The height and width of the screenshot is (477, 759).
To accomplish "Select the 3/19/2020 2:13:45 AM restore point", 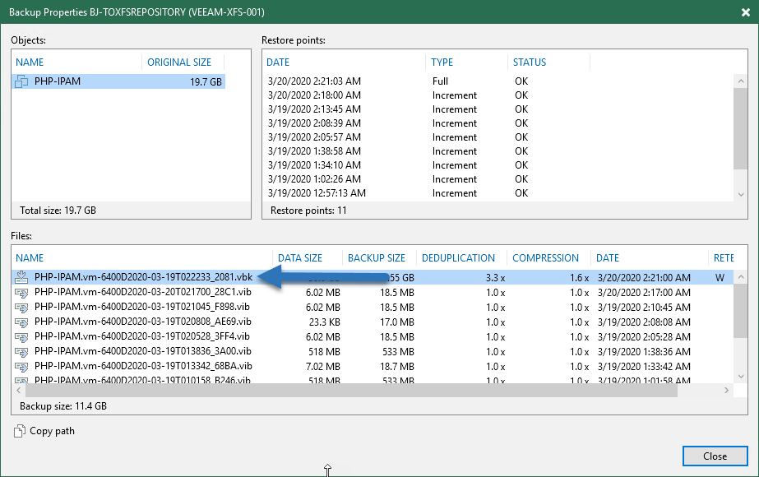I will (498, 109).
